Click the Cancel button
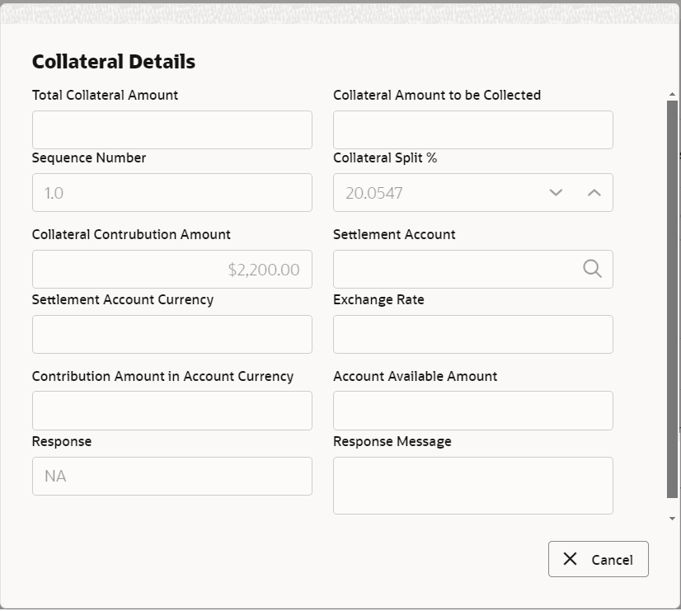681x611 pixels. (x=599, y=559)
